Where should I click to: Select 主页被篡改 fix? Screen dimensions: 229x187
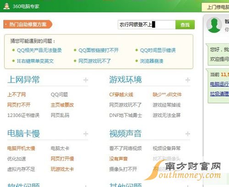click(x=62, y=105)
